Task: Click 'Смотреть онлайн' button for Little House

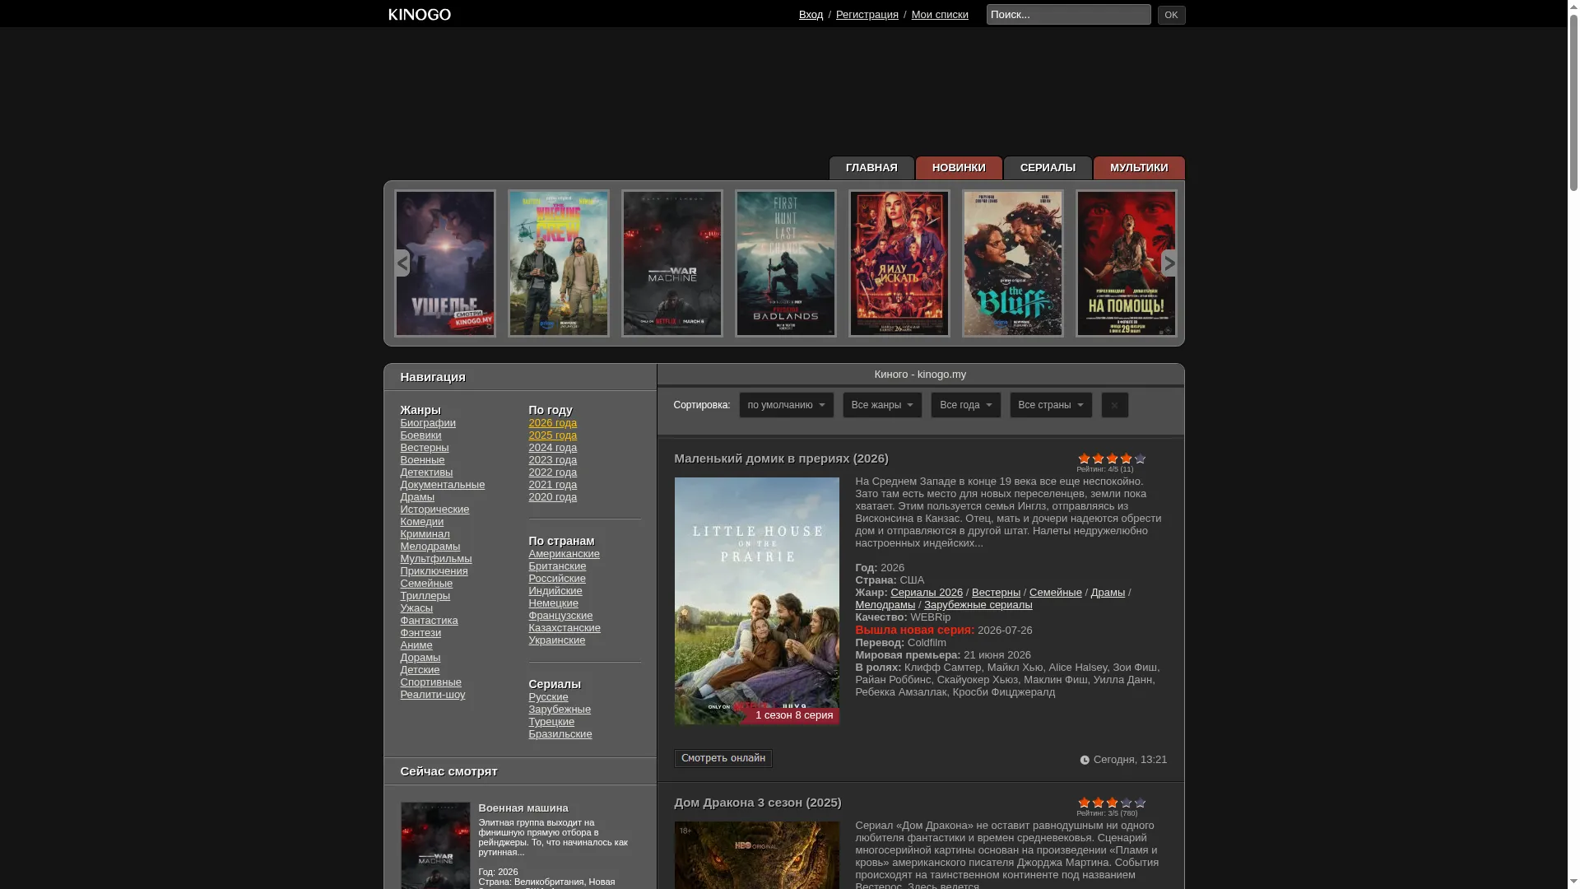Action: coord(723,758)
